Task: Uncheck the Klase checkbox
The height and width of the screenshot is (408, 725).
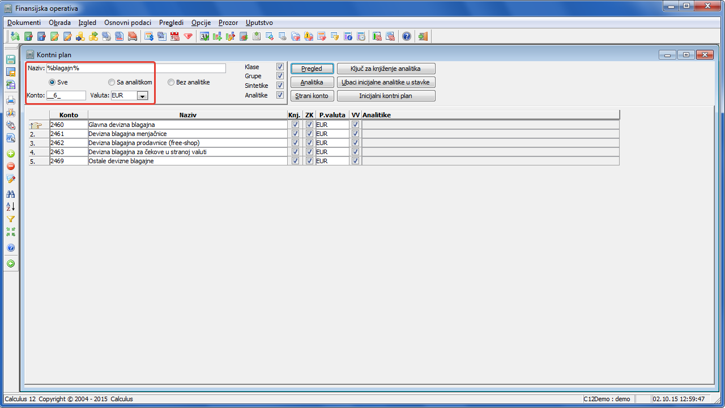Action: (280, 67)
